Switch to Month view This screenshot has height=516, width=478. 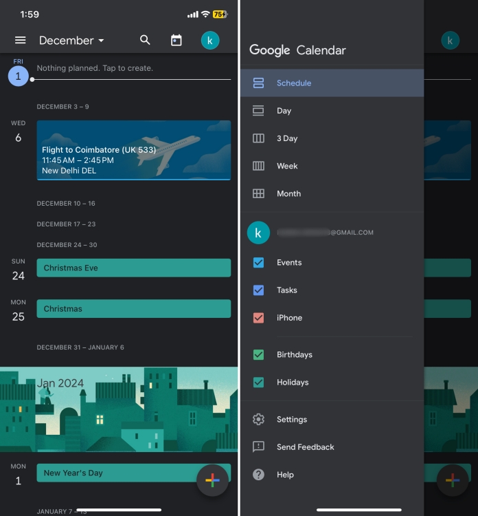(x=332, y=193)
